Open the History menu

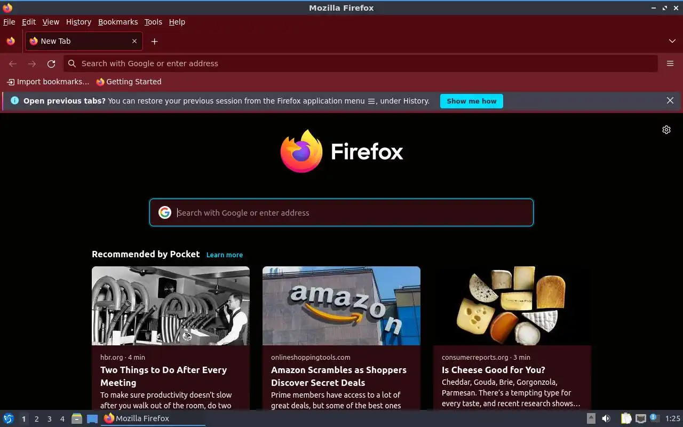(x=78, y=22)
